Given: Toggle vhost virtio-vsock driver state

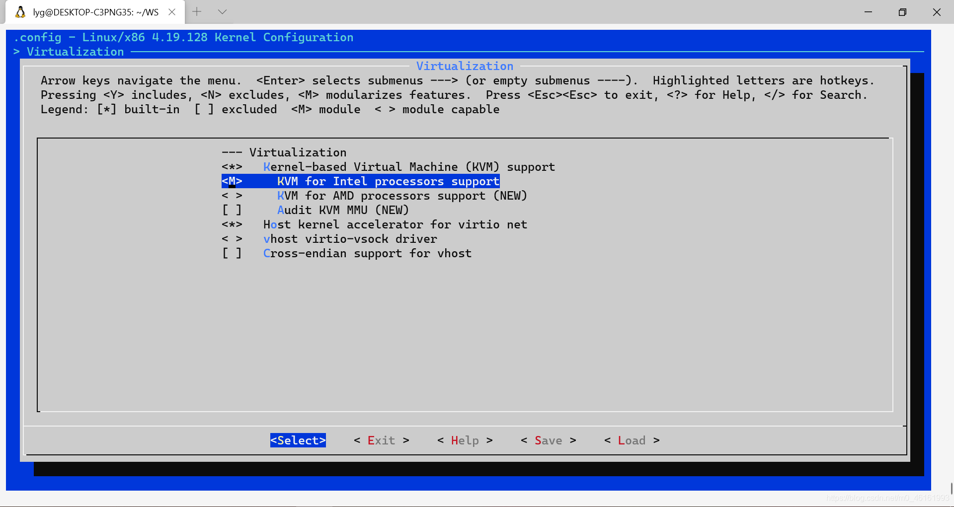Looking at the screenshot, I should tap(232, 239).
